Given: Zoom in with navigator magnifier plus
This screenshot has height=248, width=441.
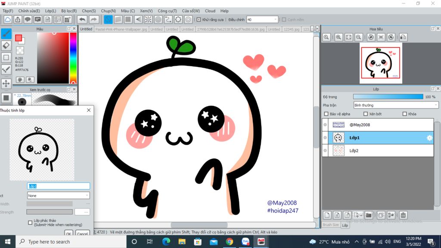Looking at the screenshot, I should 339,37.
